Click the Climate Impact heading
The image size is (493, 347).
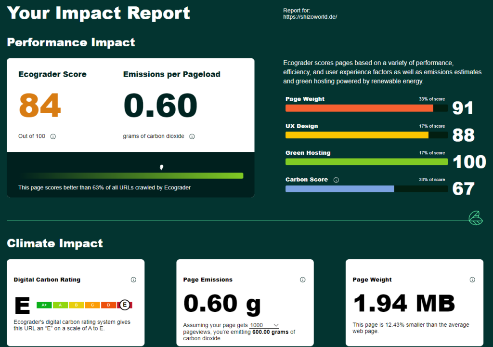pyautogui.click(x=55, y=243)
